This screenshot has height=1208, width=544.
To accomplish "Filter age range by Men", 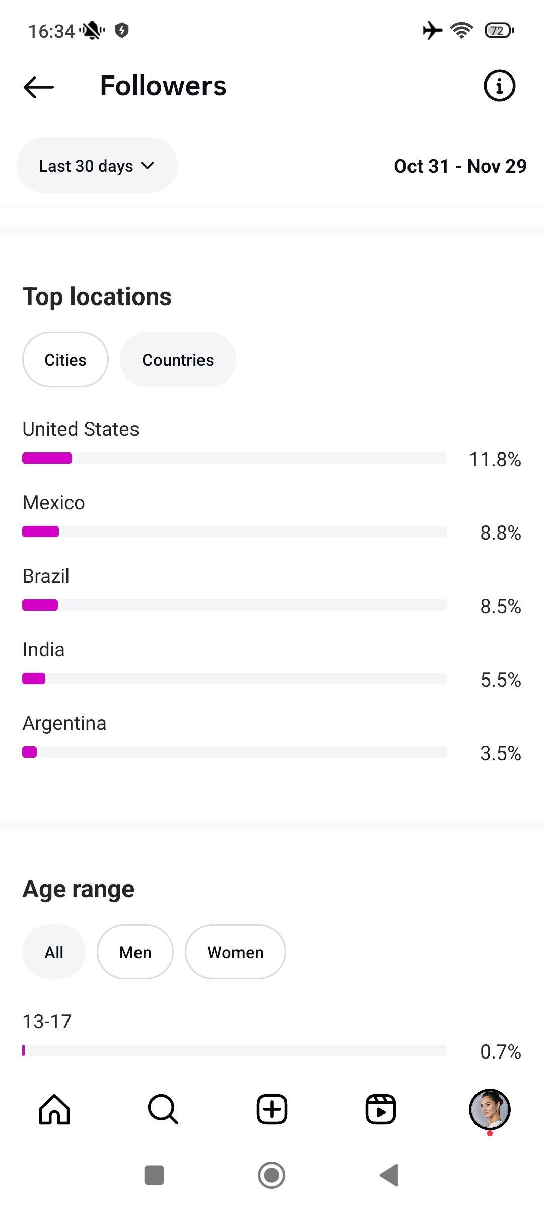I will coord(135,952).
